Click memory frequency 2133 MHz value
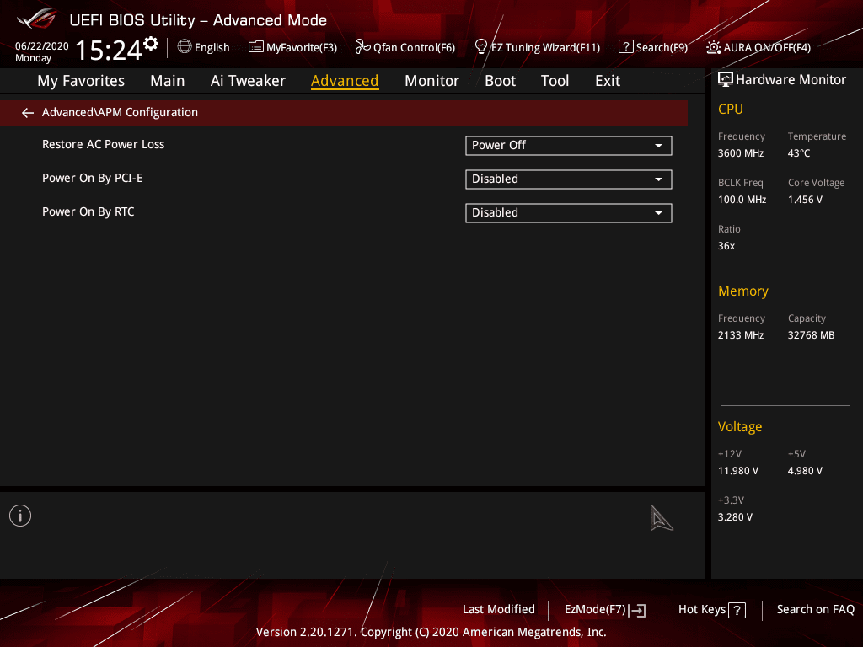Screen dimensions: 863x647 click(x=741, y=335)
